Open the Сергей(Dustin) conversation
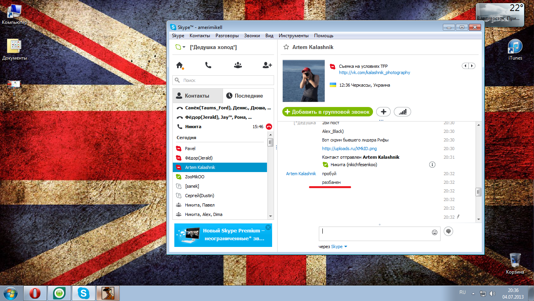534x301 pixels. pyautogui.click(x=220, y=196)
